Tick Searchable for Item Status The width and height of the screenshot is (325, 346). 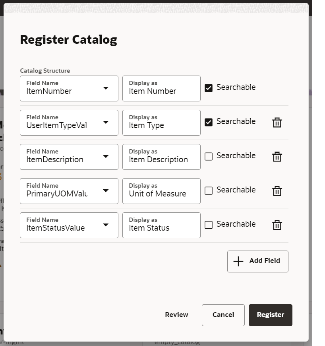click(209, 225)
